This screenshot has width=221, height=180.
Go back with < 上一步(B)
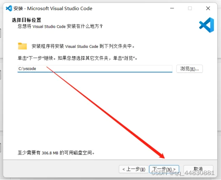pyautogui.click(x=134, y=169)
